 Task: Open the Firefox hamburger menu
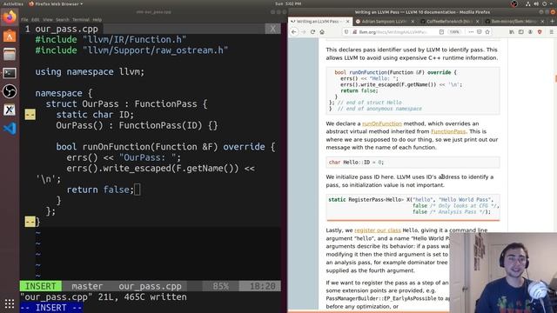click(x=551, y=32)
